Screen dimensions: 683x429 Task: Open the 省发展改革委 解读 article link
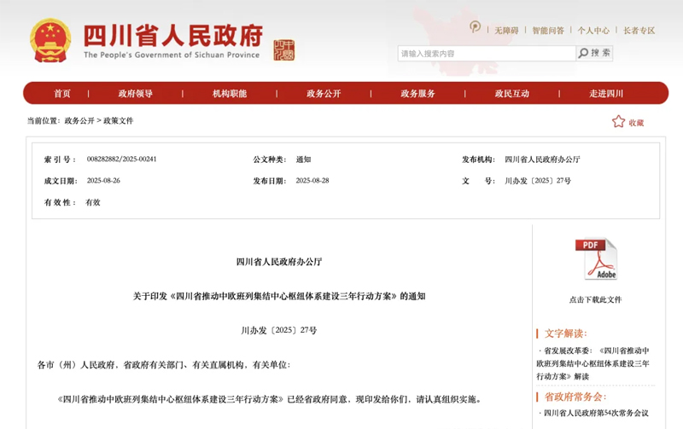tap(593, 362)
